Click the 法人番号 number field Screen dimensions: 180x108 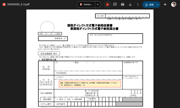click(x=127, y=16)
